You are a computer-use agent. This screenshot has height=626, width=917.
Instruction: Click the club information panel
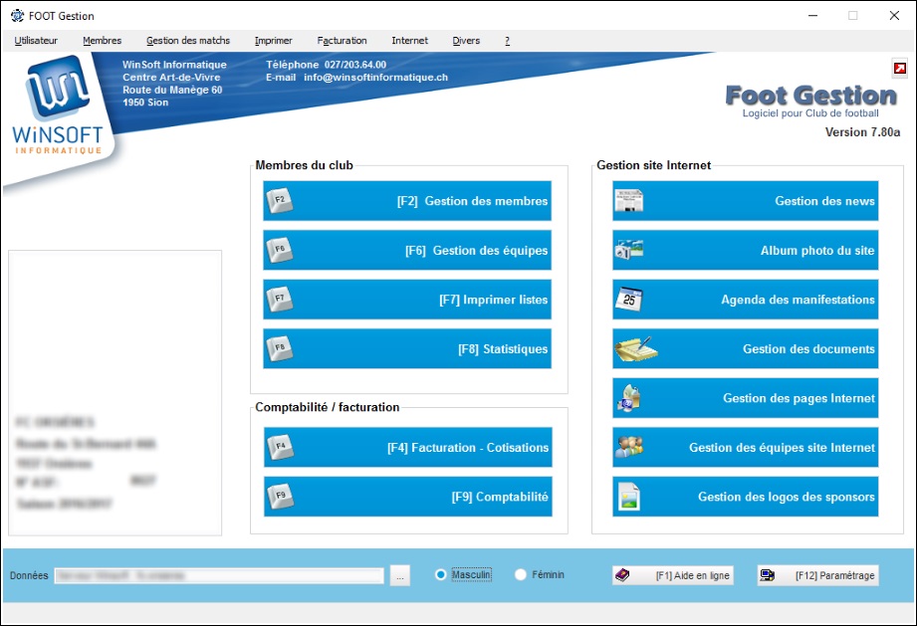(x=115, y=393)
